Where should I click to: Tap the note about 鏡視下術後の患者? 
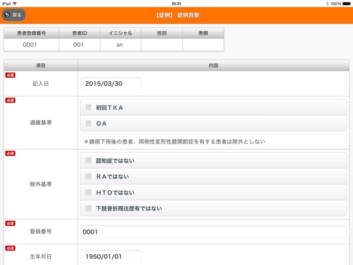click(175, 142)
